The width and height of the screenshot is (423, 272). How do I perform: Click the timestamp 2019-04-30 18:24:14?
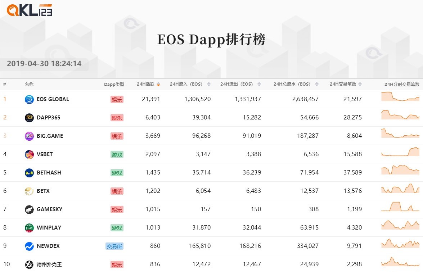(44, 64)
